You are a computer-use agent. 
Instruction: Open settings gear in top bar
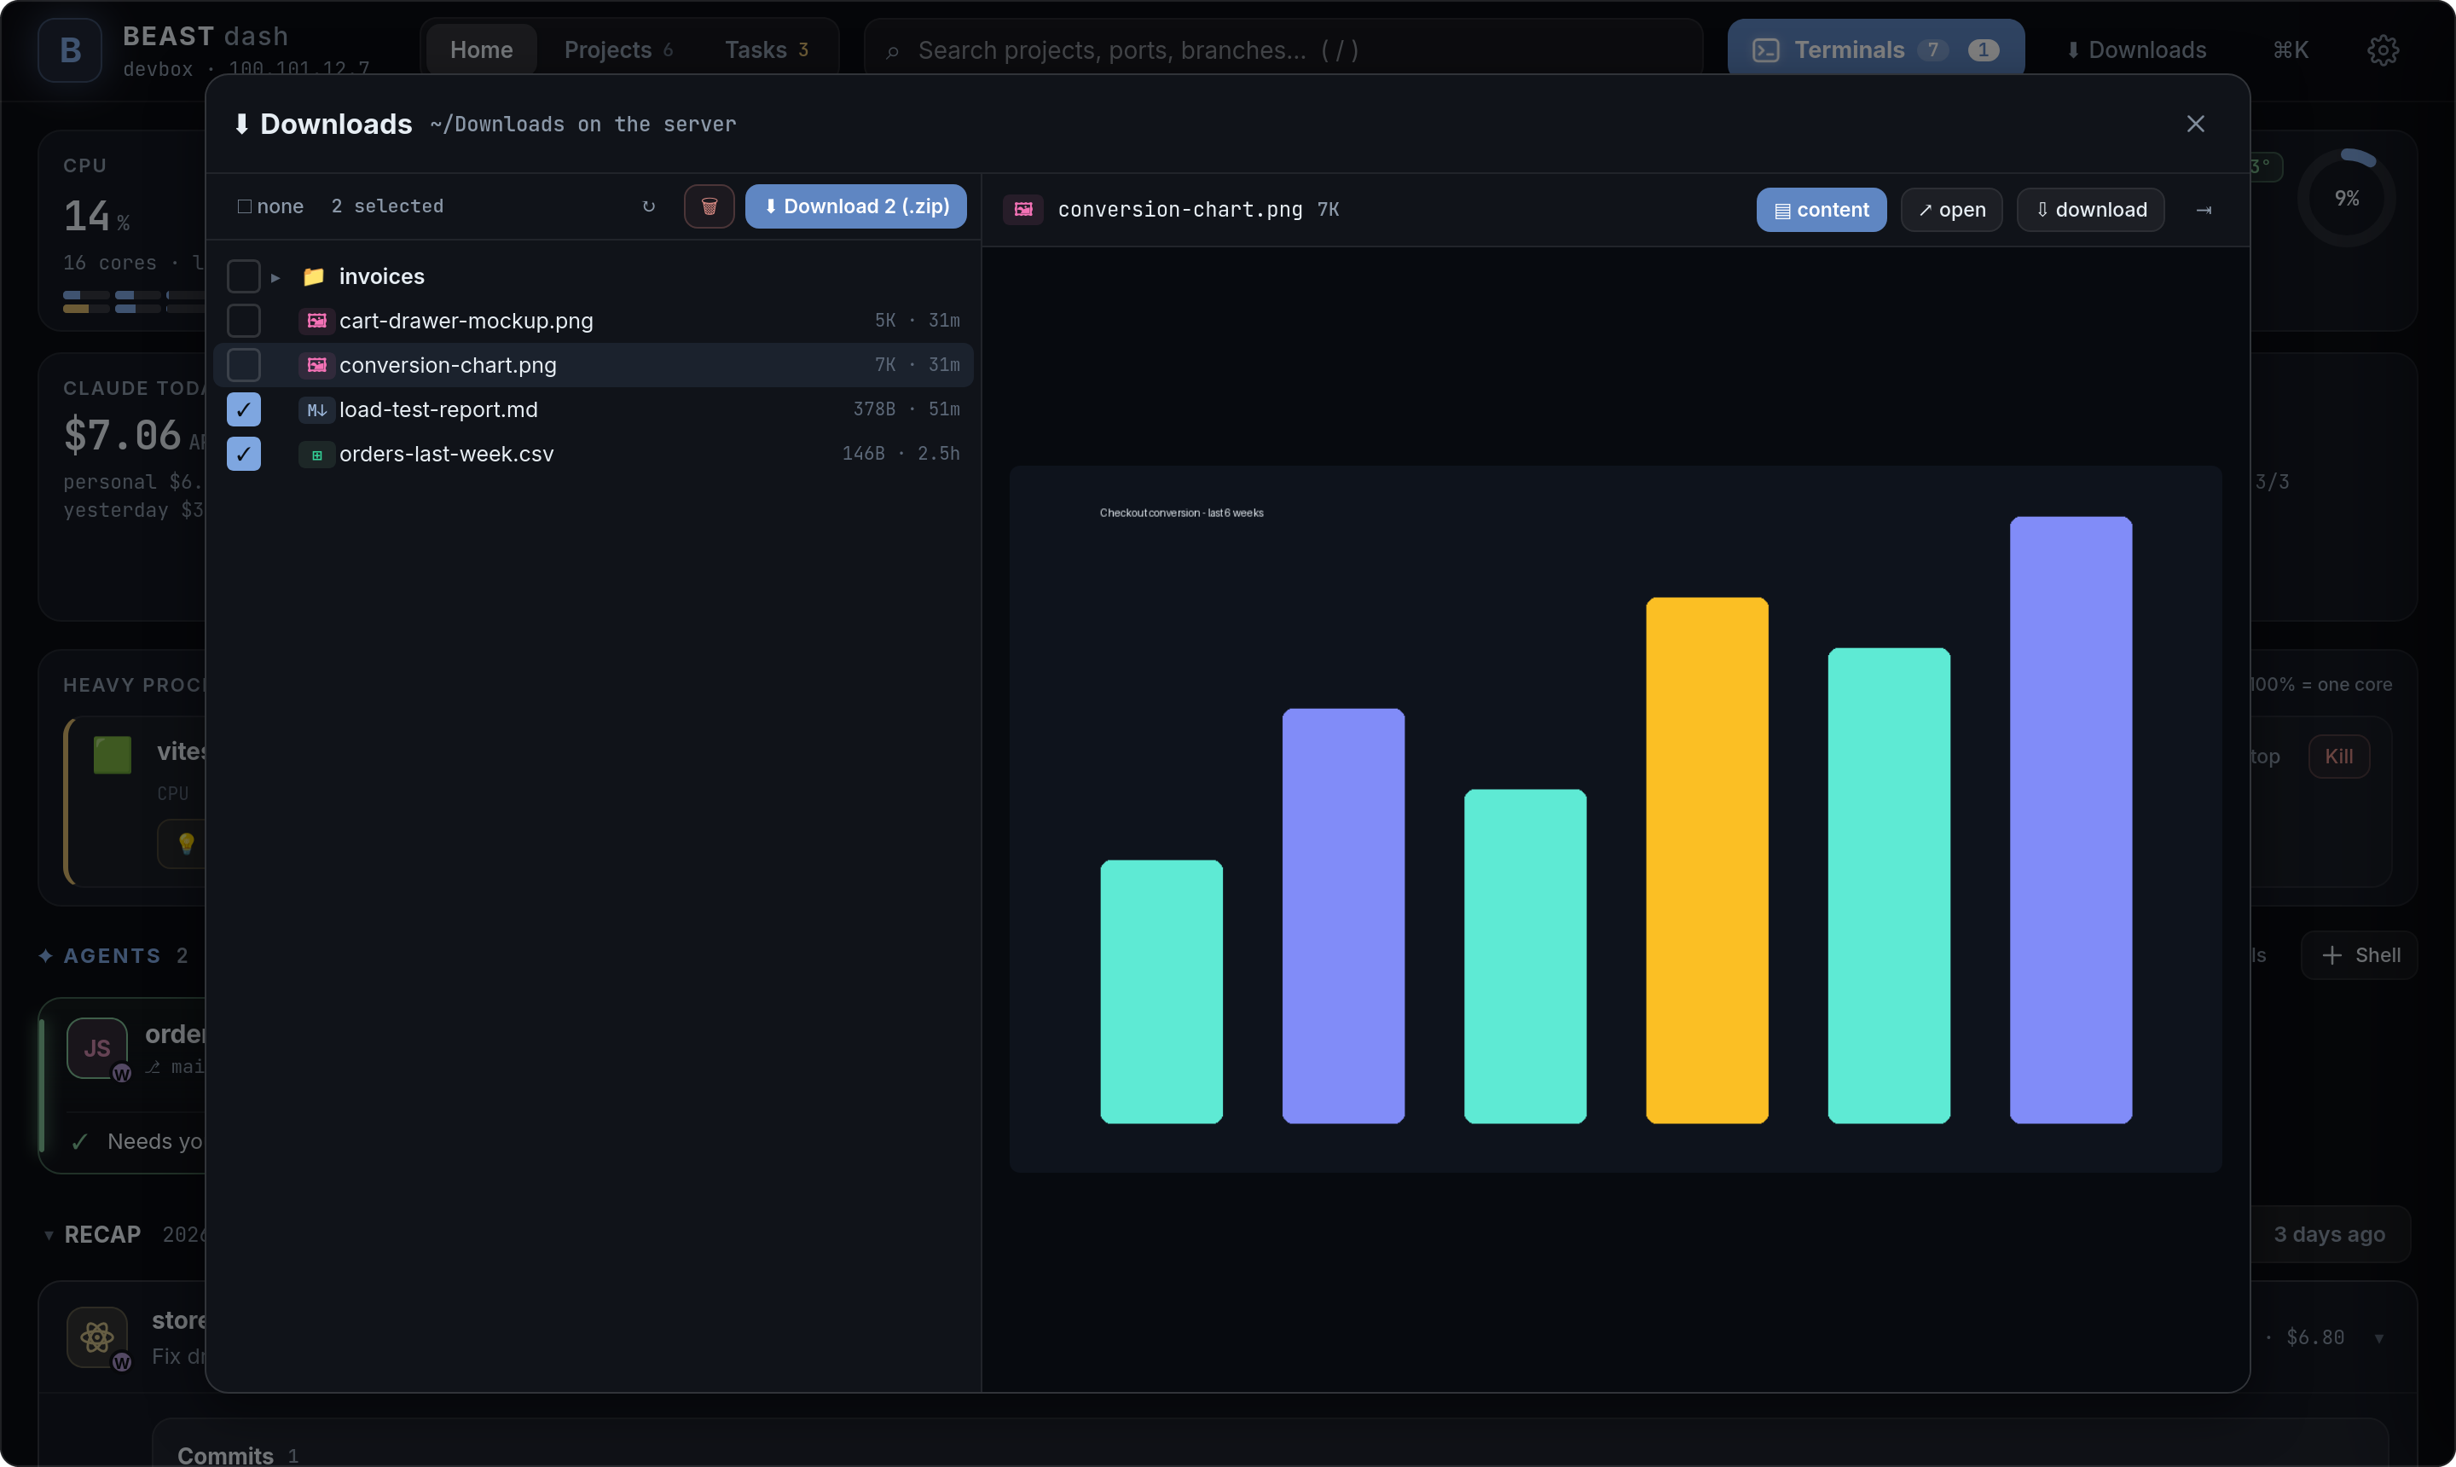pos(2383,49)
